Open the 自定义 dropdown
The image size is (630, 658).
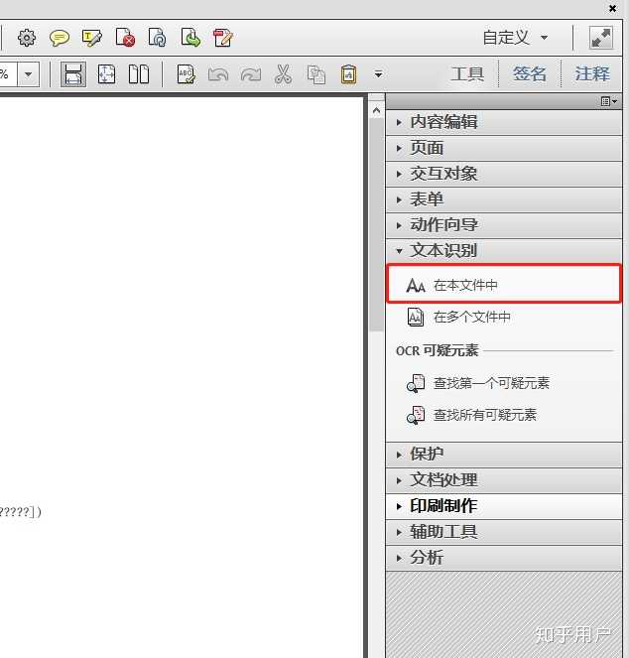(x=515, y=38)
